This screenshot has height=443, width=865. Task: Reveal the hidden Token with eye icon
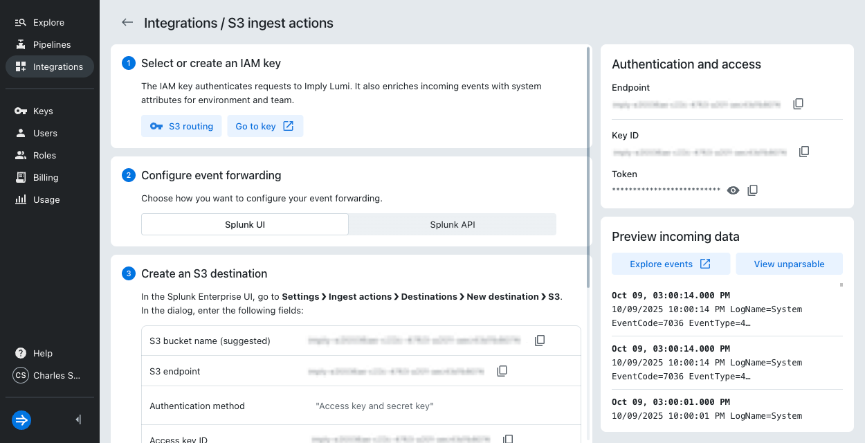[x=734, y=190]
